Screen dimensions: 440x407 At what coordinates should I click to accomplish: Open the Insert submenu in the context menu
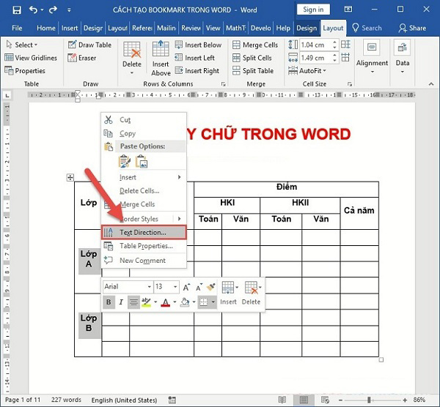(144, 177)
